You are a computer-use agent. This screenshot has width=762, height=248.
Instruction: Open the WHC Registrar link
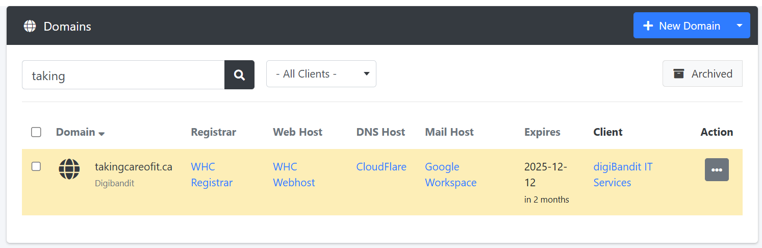click(211, 175)
